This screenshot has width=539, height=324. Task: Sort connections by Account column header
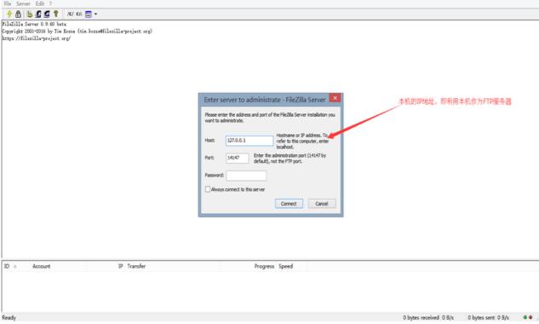(x=41, y=266)
